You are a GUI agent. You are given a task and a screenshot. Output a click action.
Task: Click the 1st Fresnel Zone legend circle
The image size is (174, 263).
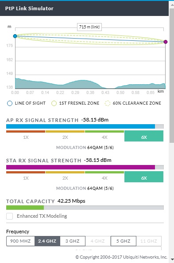[x=54, y=103]
